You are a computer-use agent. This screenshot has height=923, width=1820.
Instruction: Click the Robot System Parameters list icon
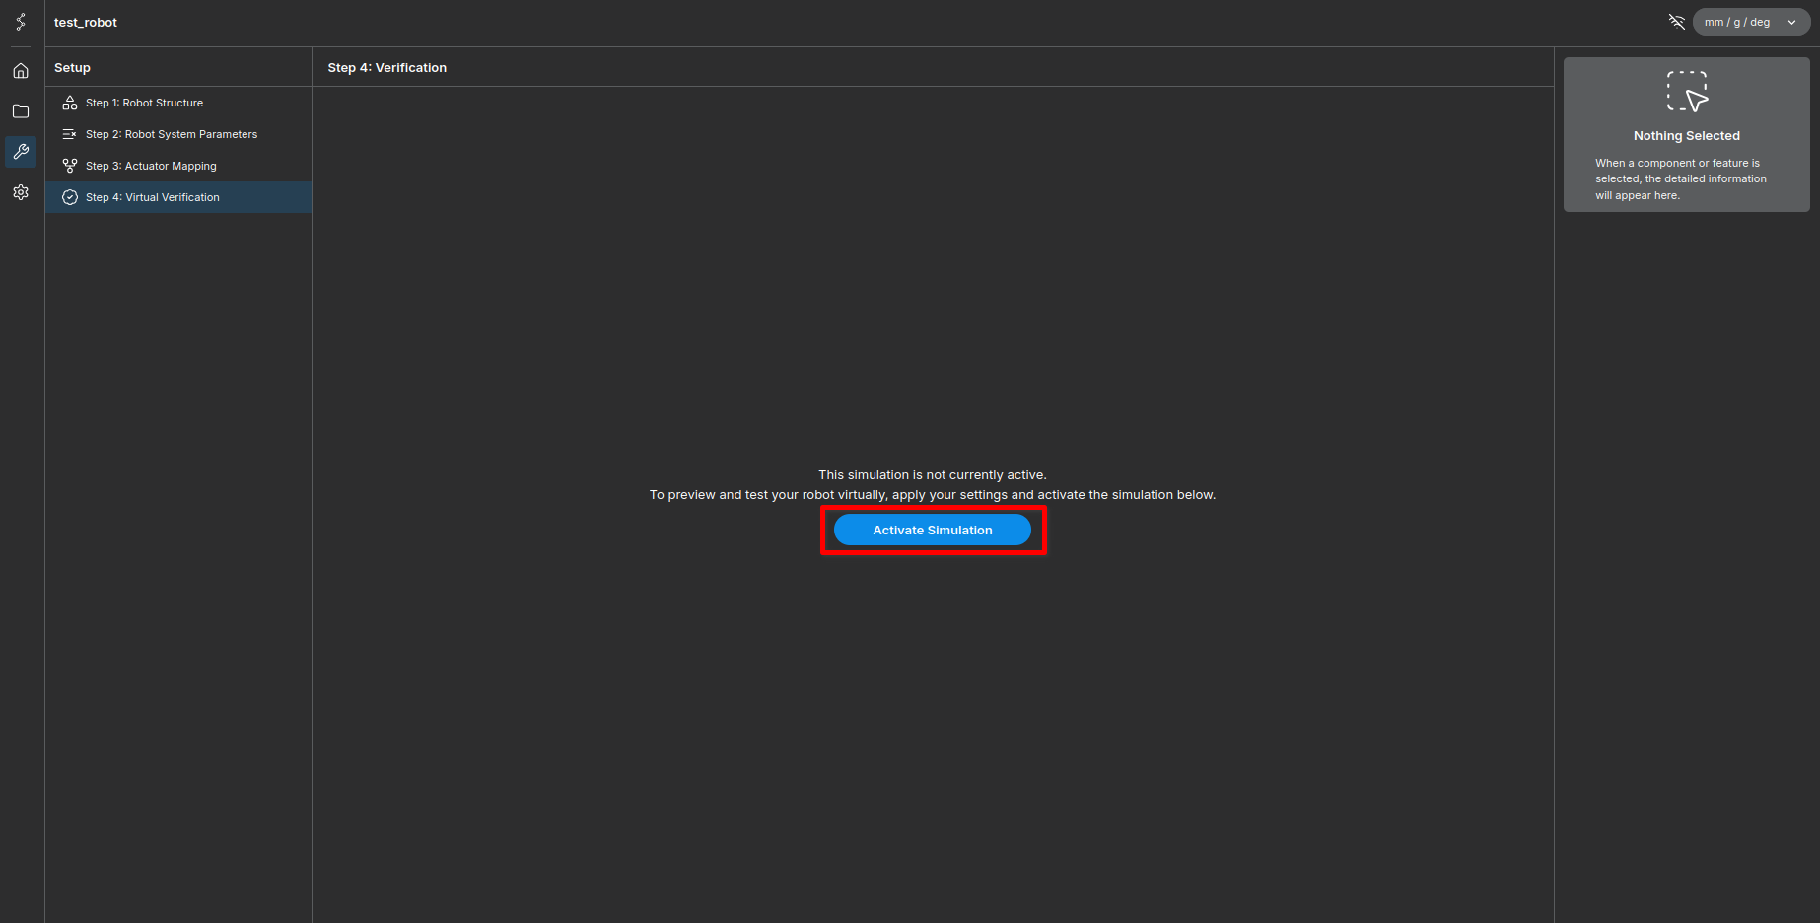pyautogui.click(x=70, y=134)
